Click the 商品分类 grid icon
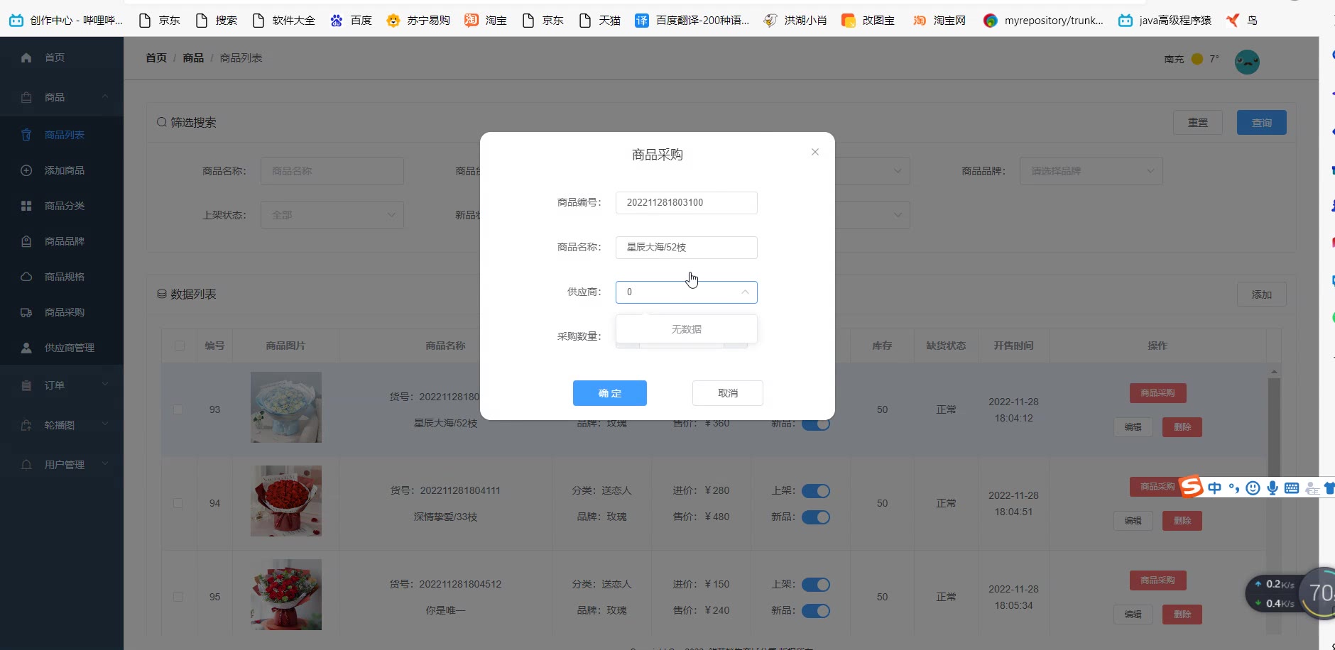The width and height of the screenshot is (1335, 650). tap(26, 206)
